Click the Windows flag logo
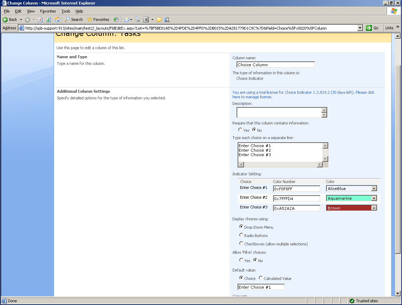 [x=394, y=11]
